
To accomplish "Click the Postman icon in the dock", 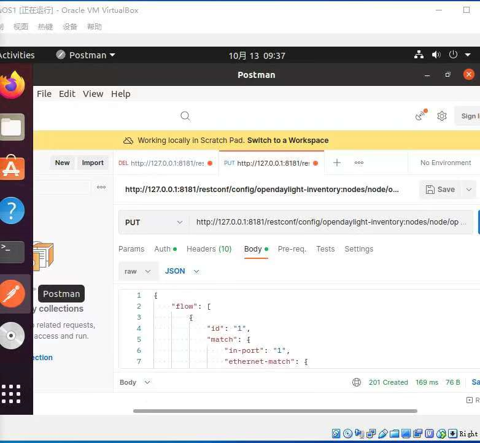I will (x=12, y=293).
